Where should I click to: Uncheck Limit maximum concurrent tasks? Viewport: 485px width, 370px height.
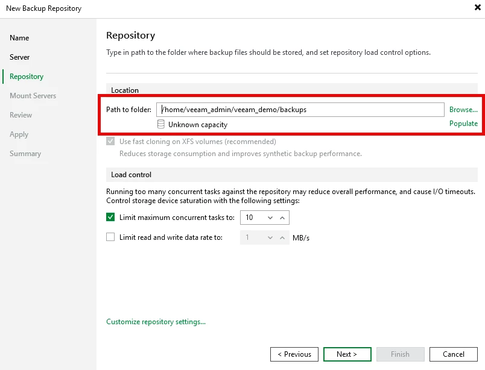pos(110,217)
